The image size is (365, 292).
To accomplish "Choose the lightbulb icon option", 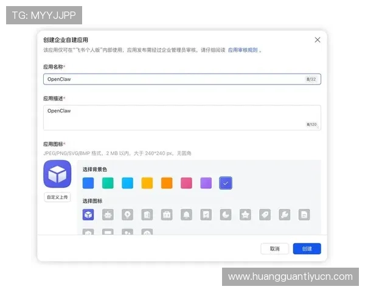I will tap(128, 215).
